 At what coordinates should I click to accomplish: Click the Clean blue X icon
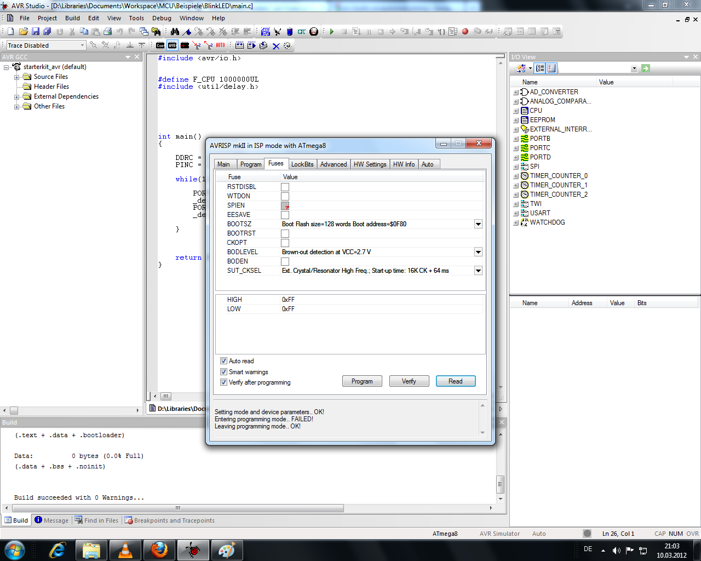(275, 46)
